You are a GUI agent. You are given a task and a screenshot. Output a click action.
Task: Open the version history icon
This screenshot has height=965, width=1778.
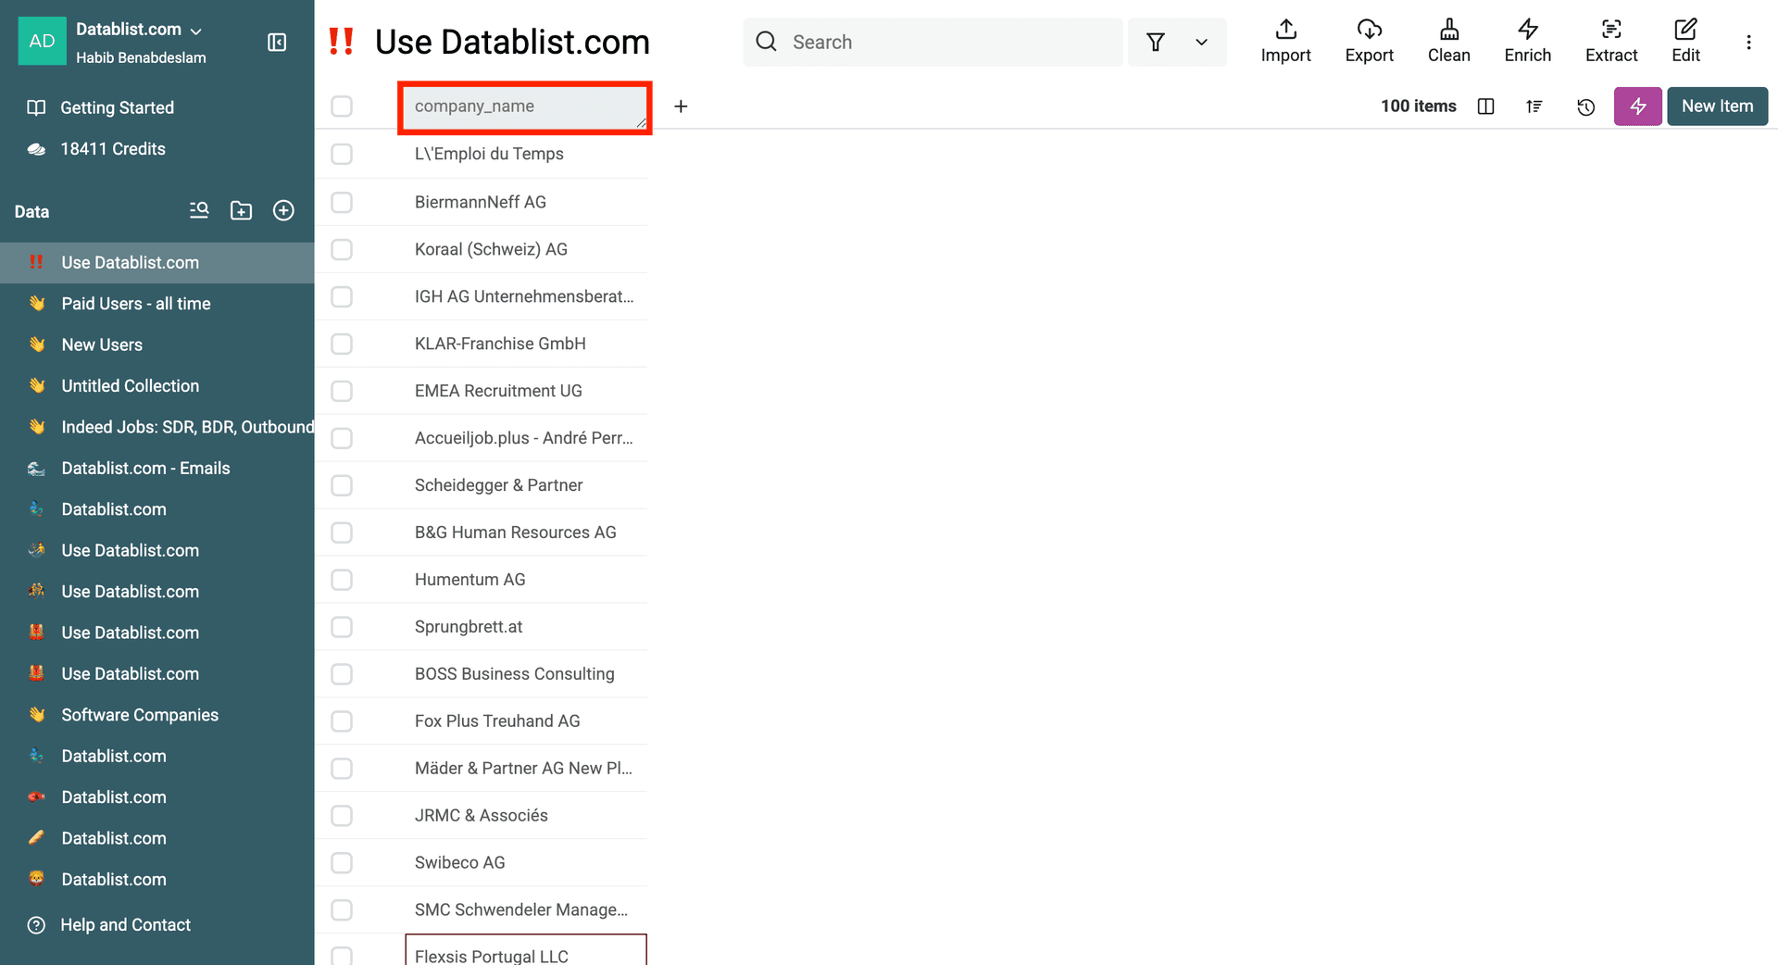(1585, 107)
